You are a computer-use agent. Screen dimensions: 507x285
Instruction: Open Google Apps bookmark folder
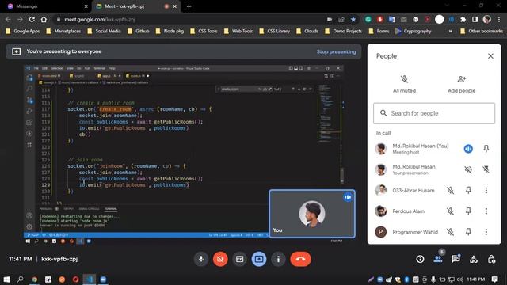point(23,32)
